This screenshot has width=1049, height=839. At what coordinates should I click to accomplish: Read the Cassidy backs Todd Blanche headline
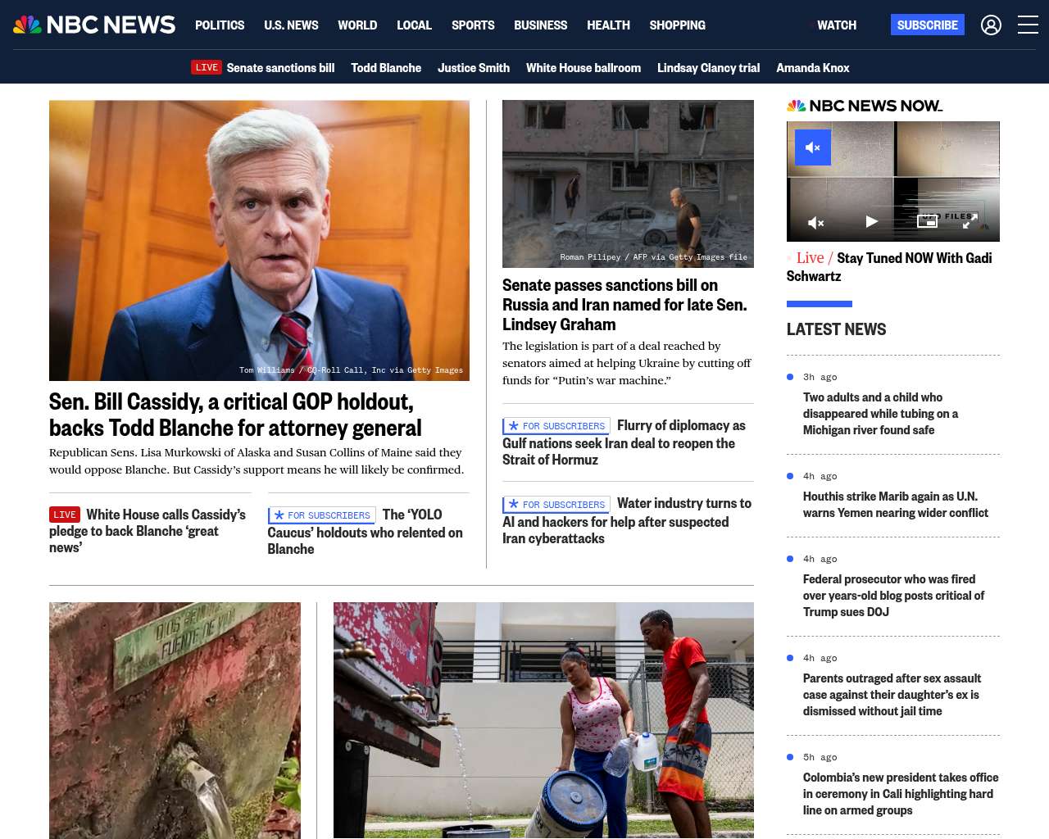235,415
